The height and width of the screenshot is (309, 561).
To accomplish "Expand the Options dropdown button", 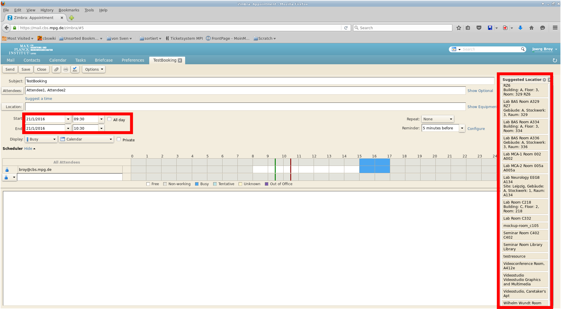I will 94,70.
